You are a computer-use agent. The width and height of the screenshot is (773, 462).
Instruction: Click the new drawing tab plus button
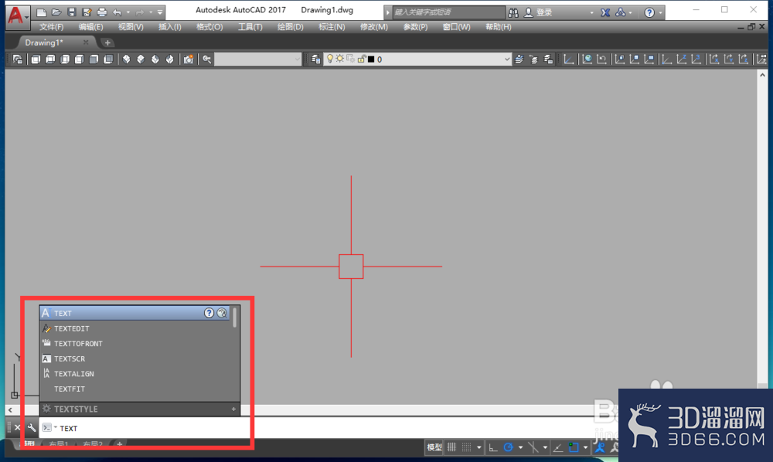click(x=107, y=42)
